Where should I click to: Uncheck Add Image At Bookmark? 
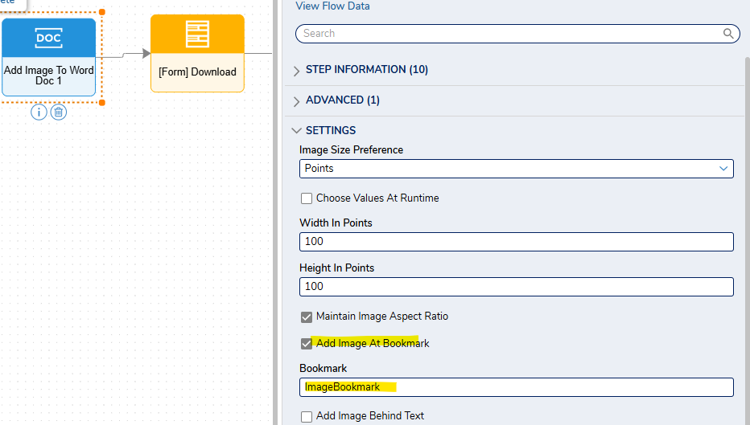(307, 343)
